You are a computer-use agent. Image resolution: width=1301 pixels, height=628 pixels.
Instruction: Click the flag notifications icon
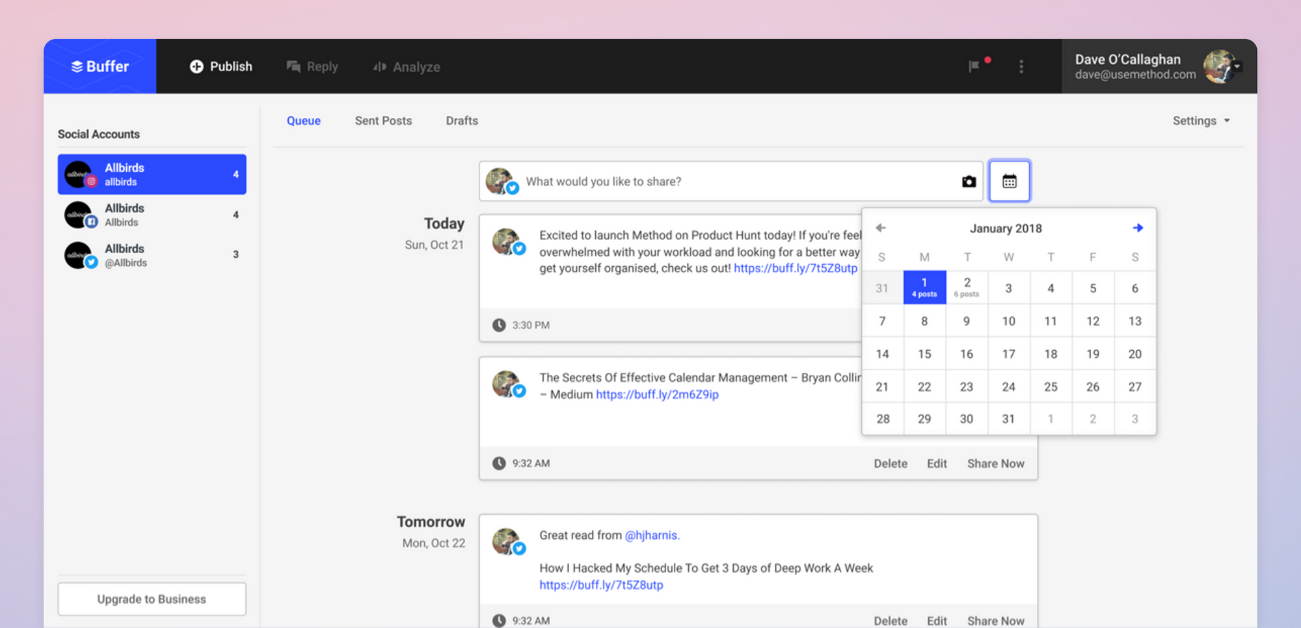tap(974, 66)
